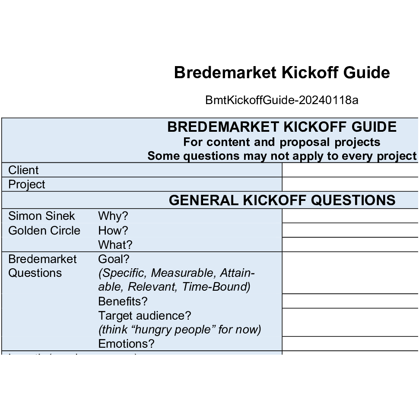Screen dimensions: 419x419
Task: Click the answer cell for What?
Action: pos(350,244)
